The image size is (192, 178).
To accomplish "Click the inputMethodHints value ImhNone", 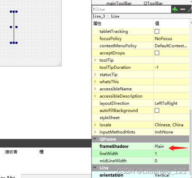I will (164, 132).
